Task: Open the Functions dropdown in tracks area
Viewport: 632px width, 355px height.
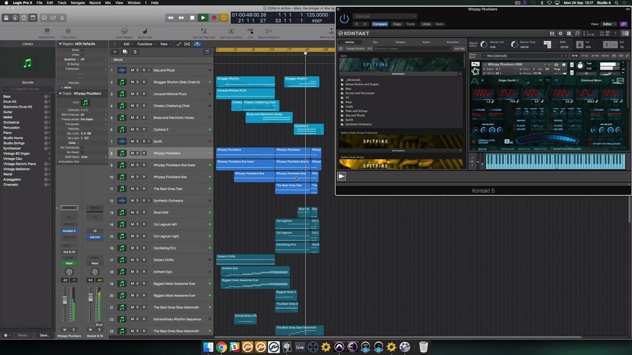Action: pyautogui.click(x=146, y=44)
